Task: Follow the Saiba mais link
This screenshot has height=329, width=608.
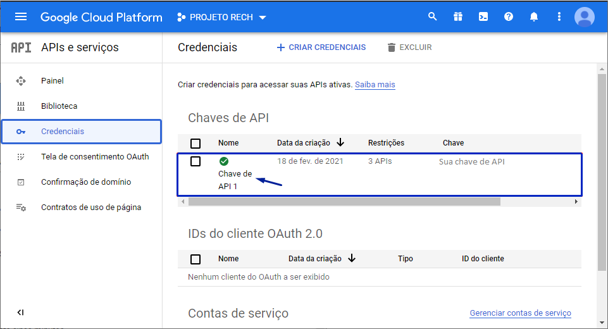Action: [x=375, y=85]
